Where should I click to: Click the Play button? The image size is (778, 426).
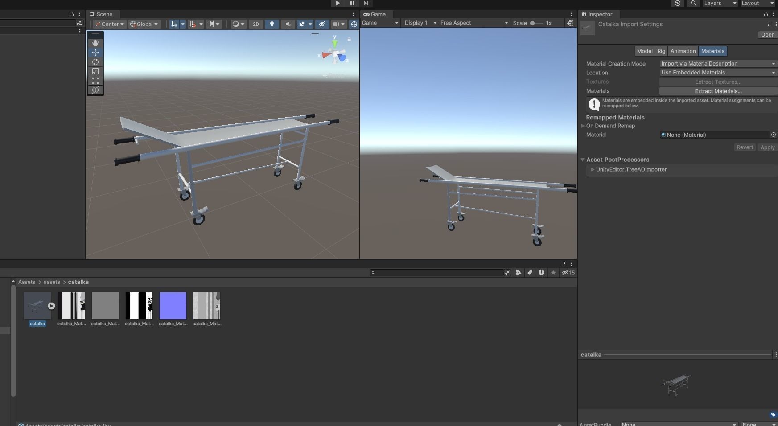point(338,3)
